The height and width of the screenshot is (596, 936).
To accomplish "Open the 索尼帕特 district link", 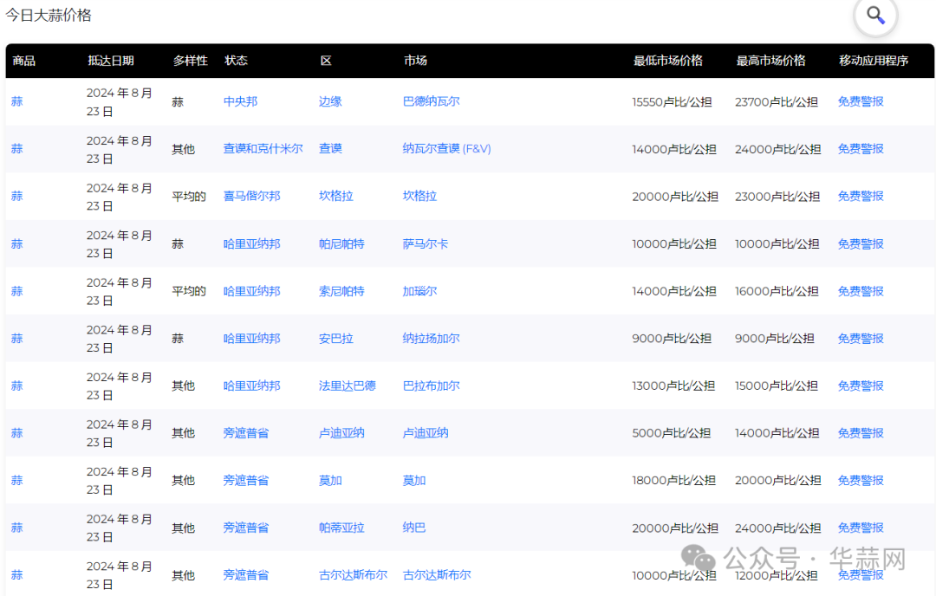I will tap(341, 291).
